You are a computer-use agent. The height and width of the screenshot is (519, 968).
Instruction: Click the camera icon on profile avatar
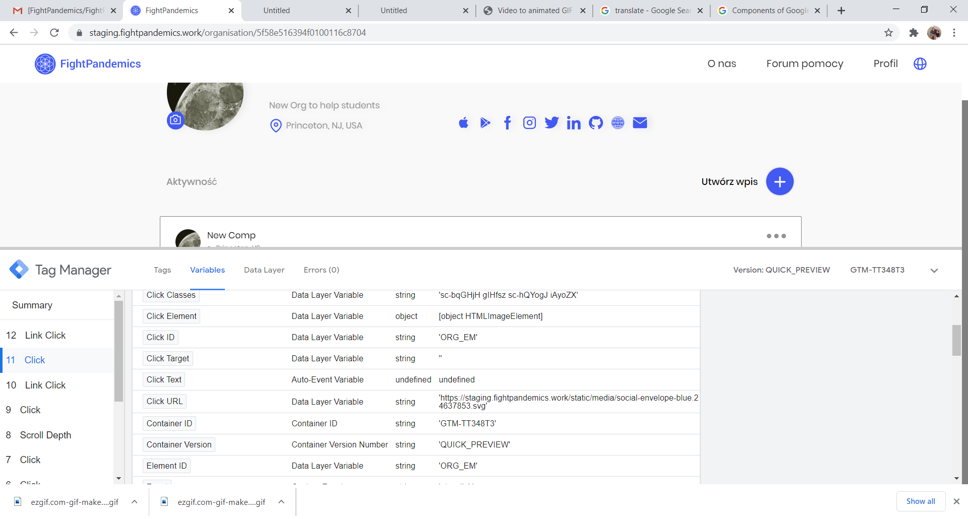coord(175,120)
